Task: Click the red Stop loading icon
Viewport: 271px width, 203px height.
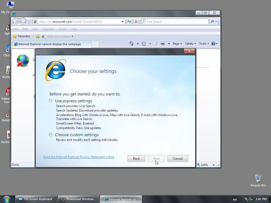Action: click(x=136, y=22)
